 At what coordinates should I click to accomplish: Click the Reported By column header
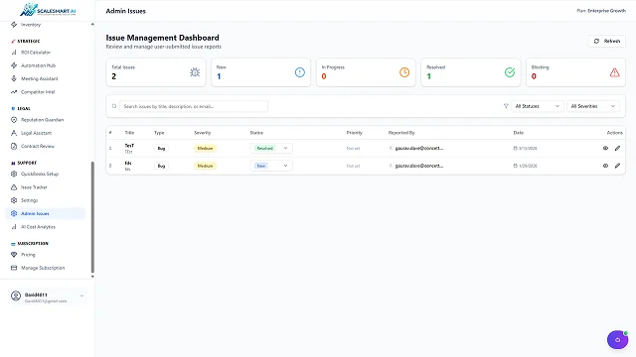401,133
